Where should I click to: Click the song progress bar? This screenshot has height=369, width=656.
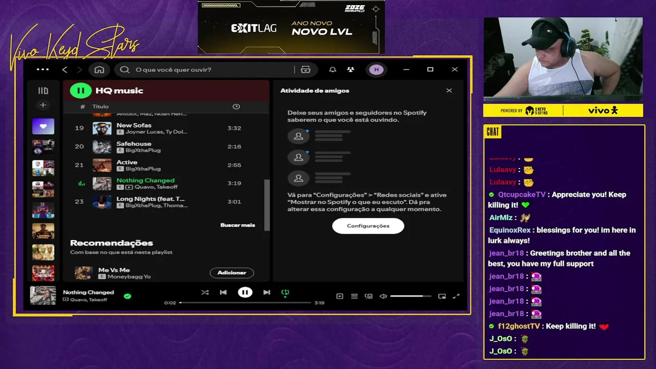click(x=245, y=303)
